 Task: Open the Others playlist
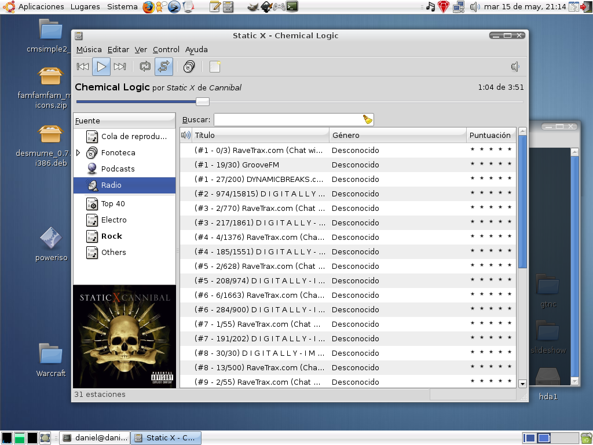click(x=125, y=253)
